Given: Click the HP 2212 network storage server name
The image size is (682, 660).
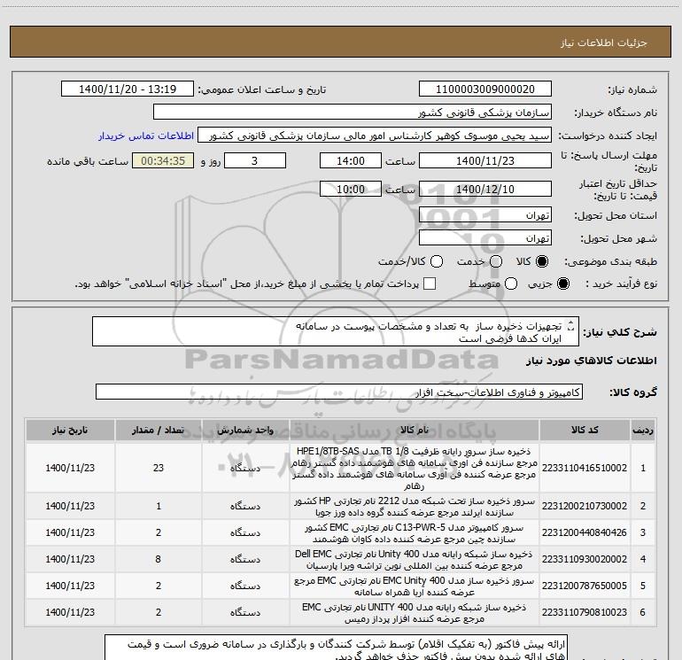Looking at the screenshot, I should pyautogui.click(x=415, y=507).
